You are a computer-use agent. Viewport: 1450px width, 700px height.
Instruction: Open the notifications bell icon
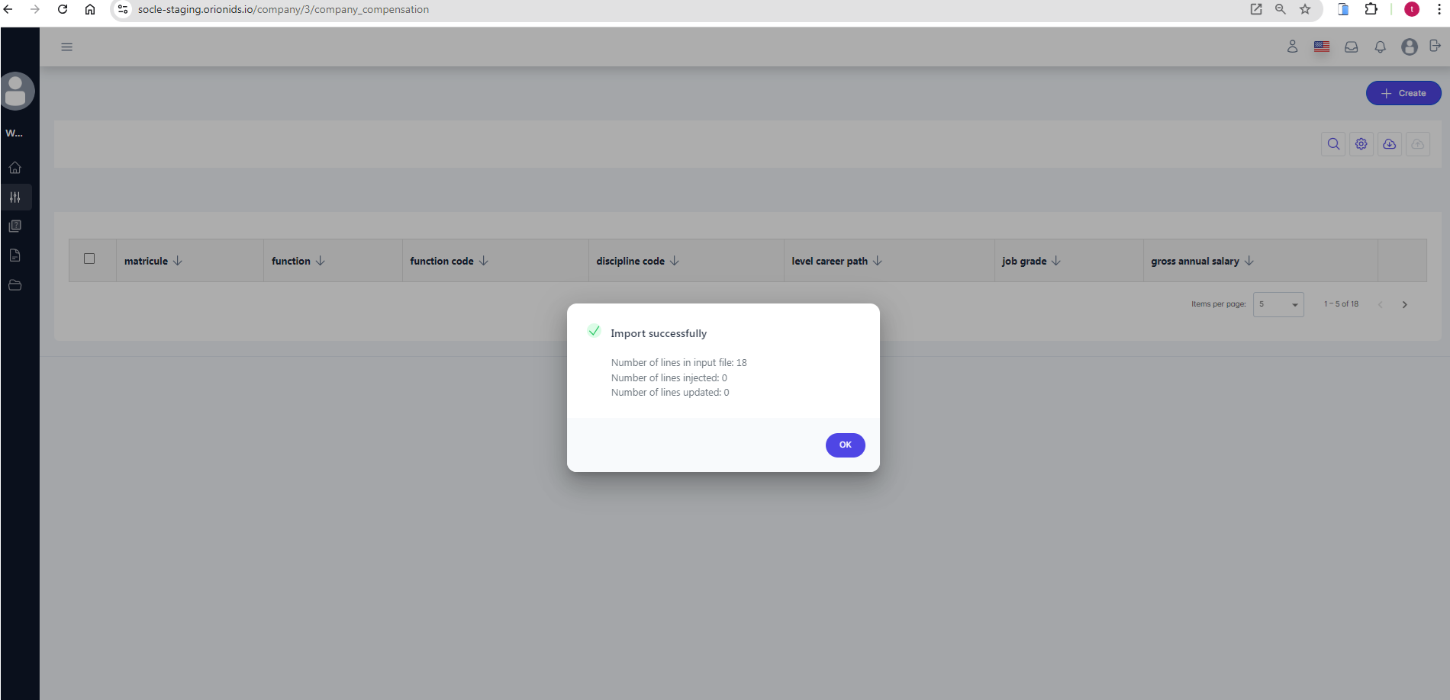click(x=1380, y=47)
